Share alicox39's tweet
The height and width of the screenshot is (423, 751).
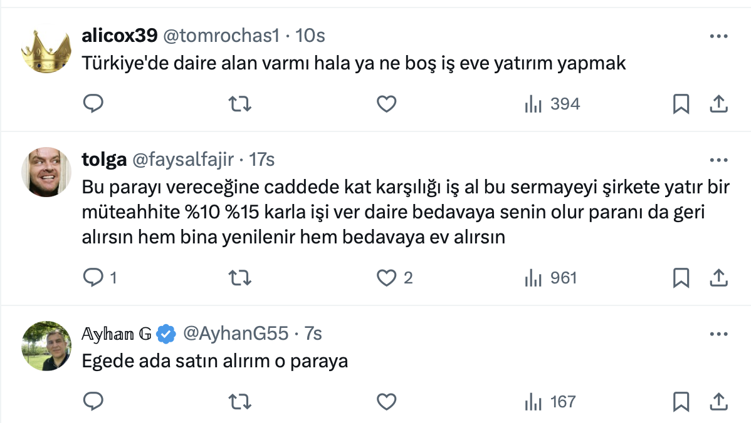(718, 104)
